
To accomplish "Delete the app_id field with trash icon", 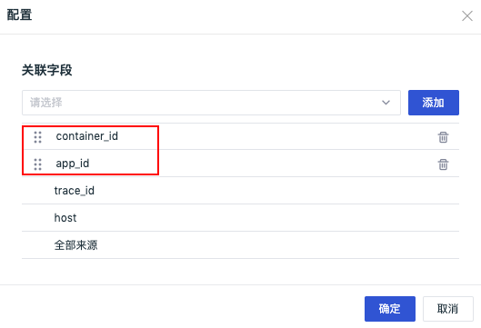I will (443, 164).
